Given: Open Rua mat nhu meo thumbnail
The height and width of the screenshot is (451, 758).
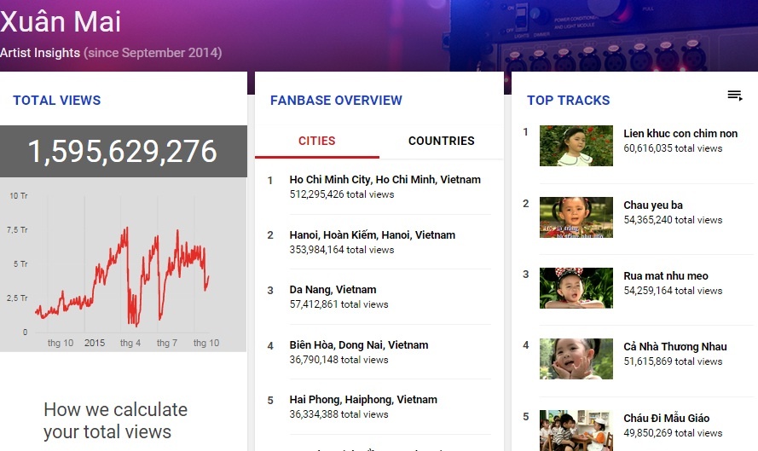Looking at the screenshot, I should (x=576, y=288).
